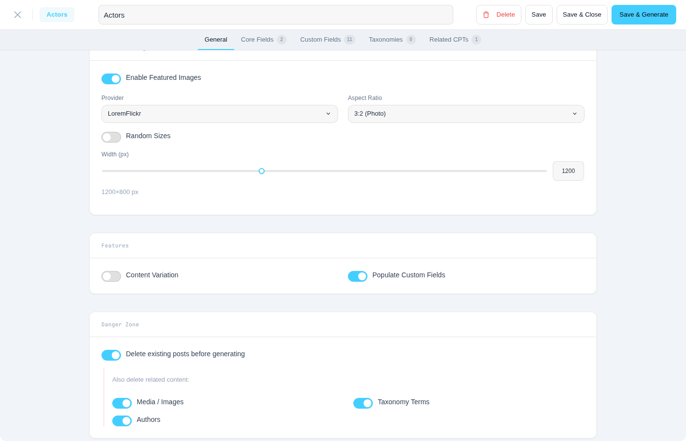Click the Width slider handle
The image size is (686, 441).
[x=262, y=171]
